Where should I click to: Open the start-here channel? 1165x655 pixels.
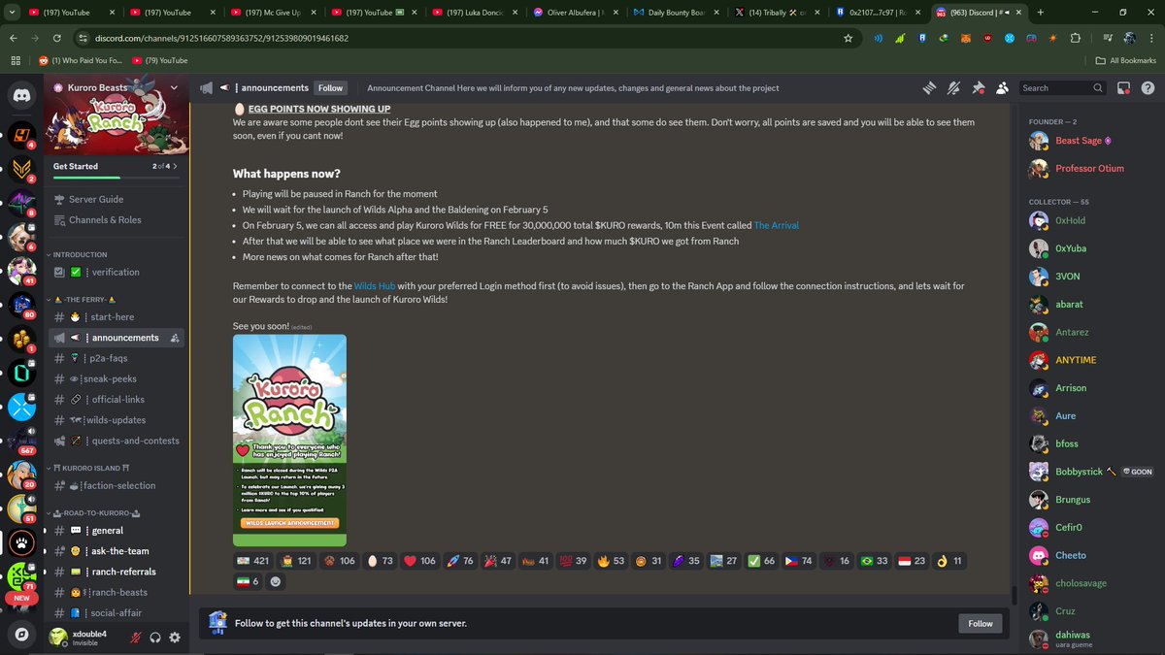tap(116, 317)
